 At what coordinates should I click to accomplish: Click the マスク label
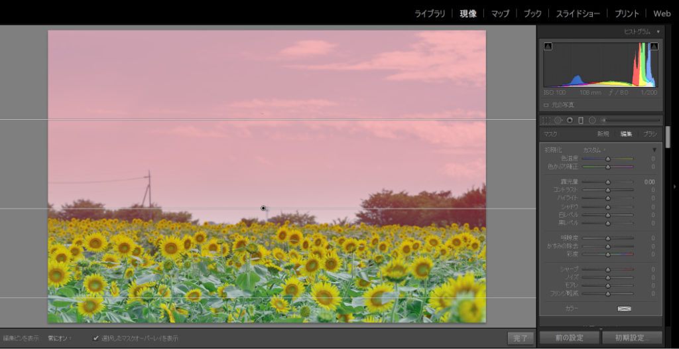[550, 134]
